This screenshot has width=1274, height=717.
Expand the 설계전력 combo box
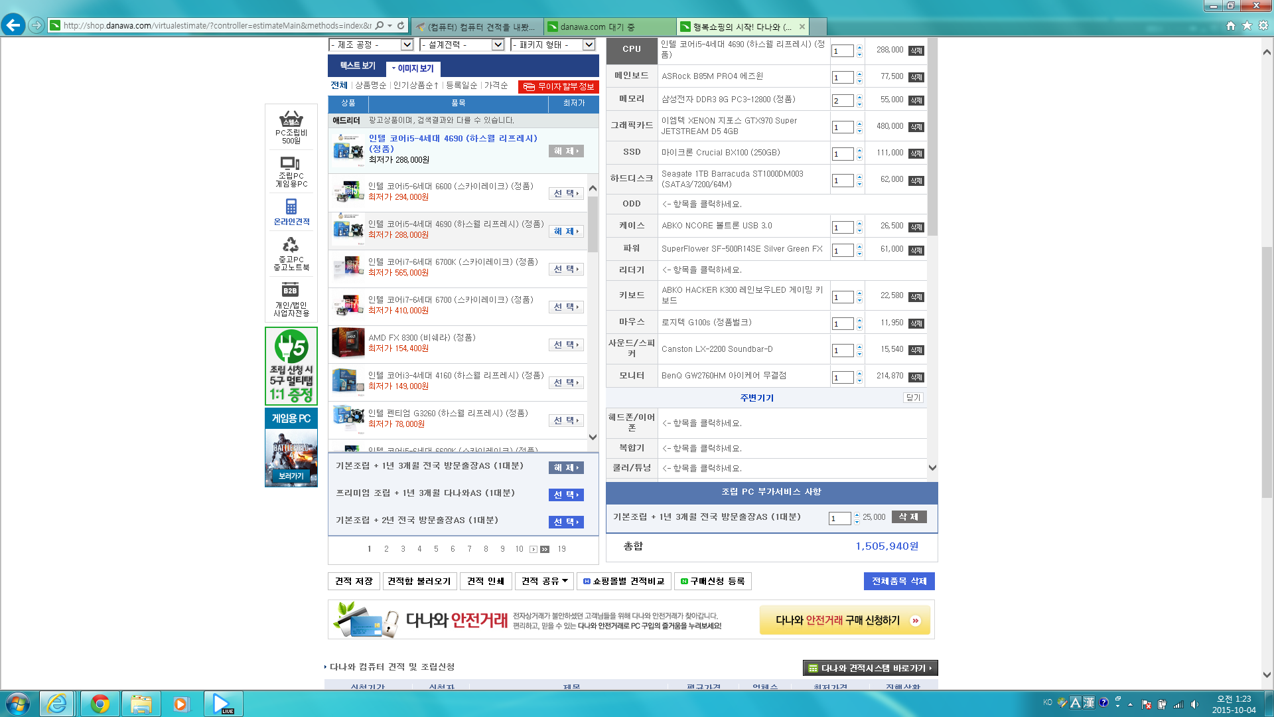(462, 44)
